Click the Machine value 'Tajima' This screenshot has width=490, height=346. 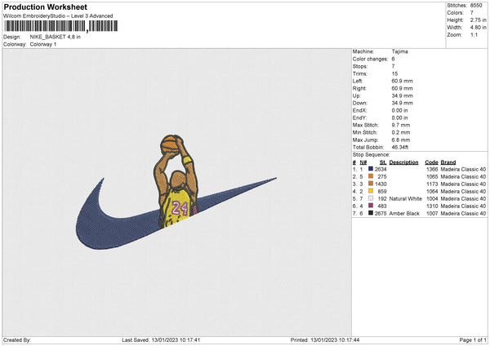pyautogui.click(x=399, y=51)
